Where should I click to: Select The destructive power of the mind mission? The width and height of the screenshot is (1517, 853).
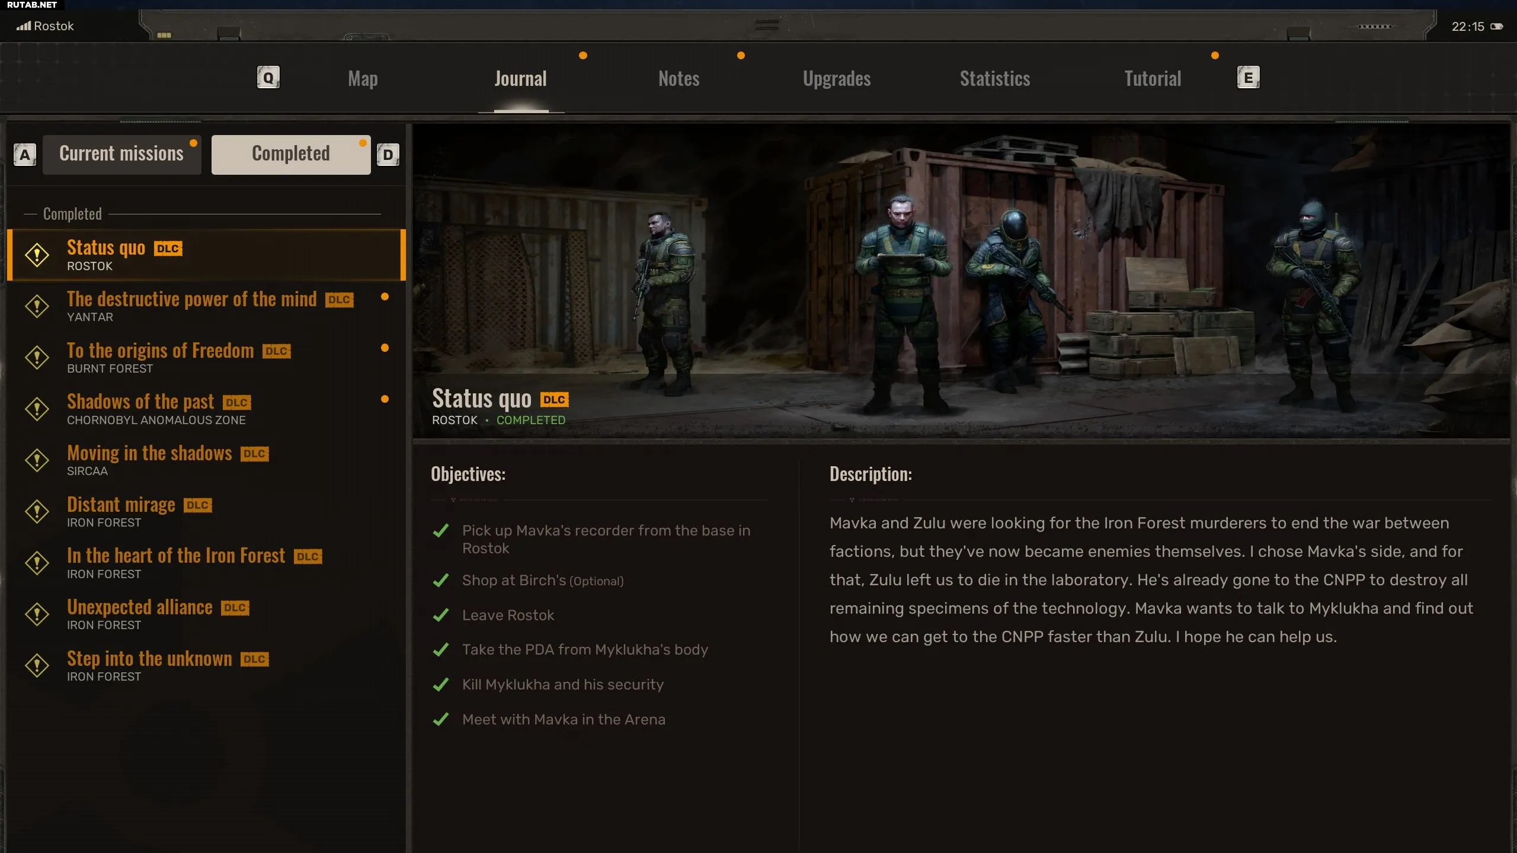point(206,306)
